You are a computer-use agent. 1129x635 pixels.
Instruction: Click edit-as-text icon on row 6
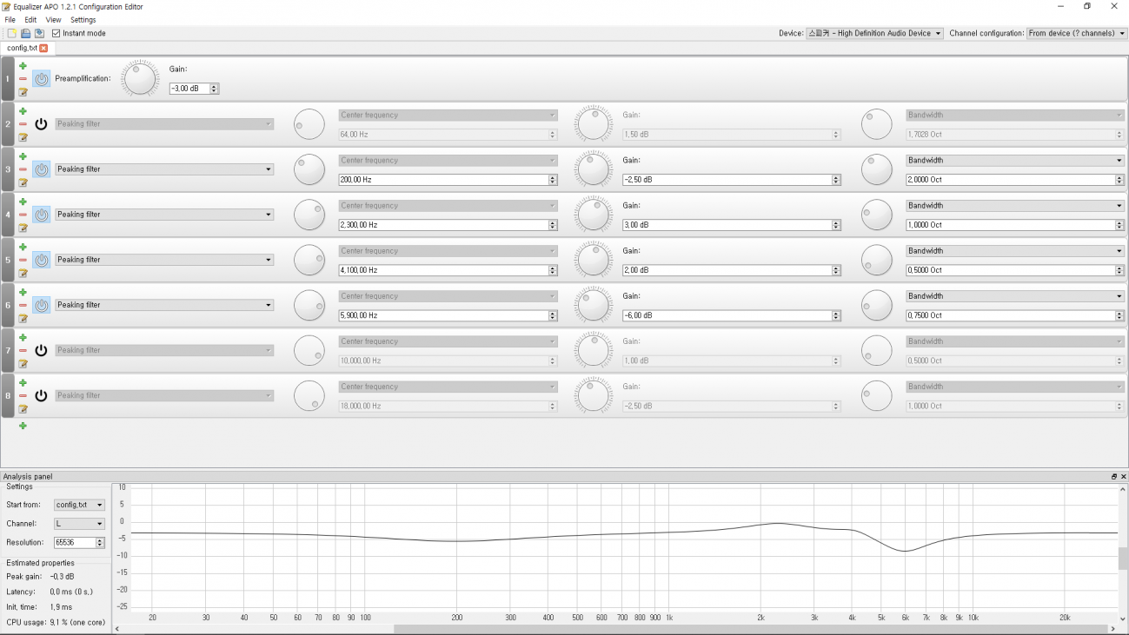point(23,317)
